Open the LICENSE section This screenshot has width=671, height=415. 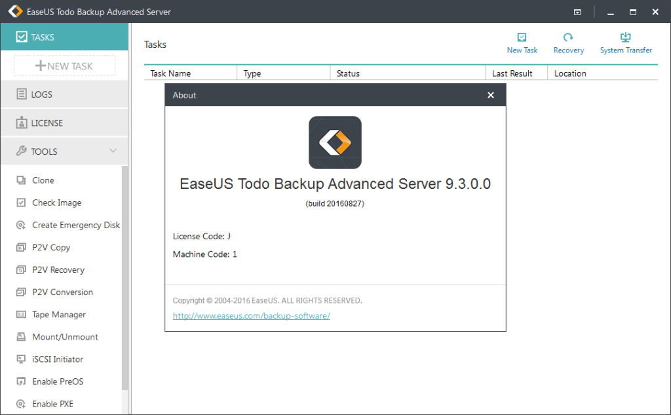[x=64, y=123]
